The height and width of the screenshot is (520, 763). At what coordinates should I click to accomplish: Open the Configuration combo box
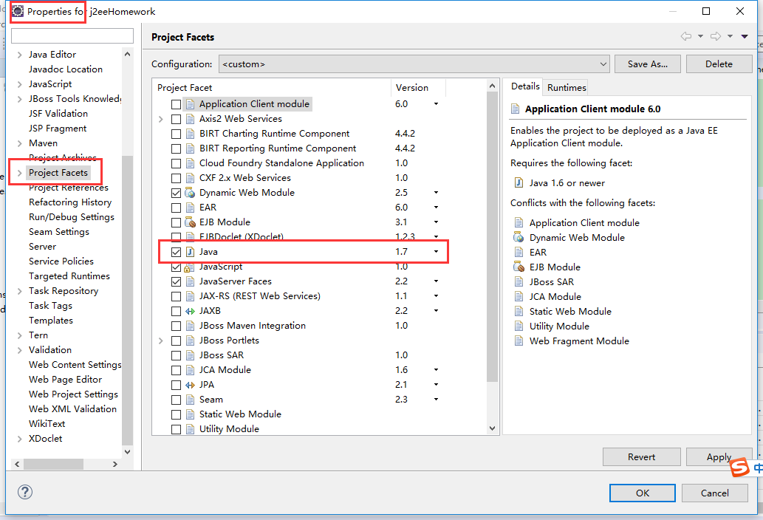[x=414, y=64]
